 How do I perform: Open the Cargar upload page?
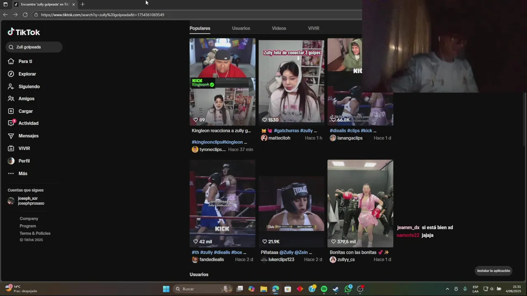[x=26, y=111]
